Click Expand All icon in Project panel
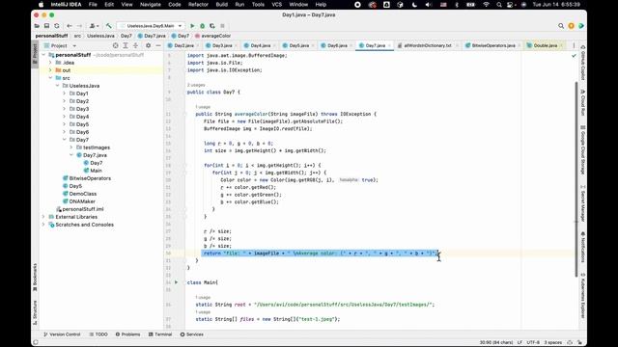 click(126, 45)
